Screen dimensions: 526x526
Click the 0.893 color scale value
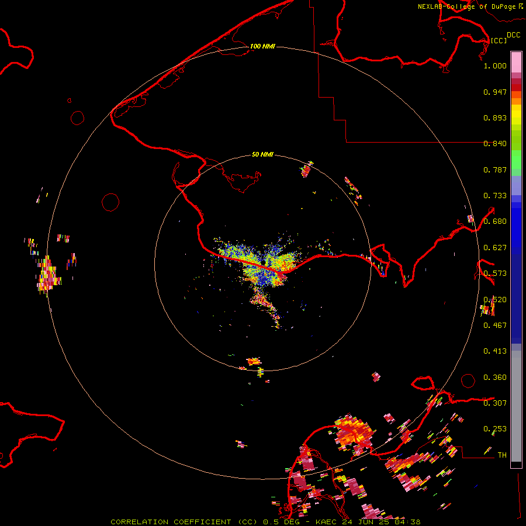[x=495, y=117]
